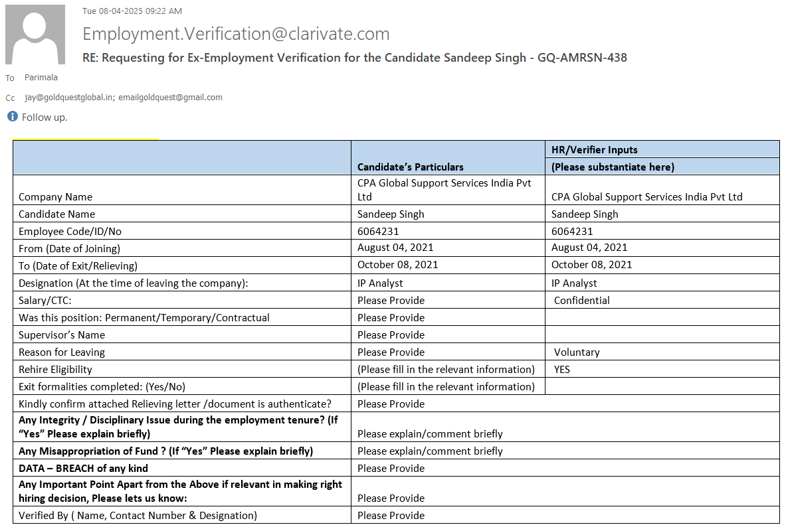Click IP Analyst in the HR/Verifier column
Viewport: 786px width, 529px height.
coord(574,283)
